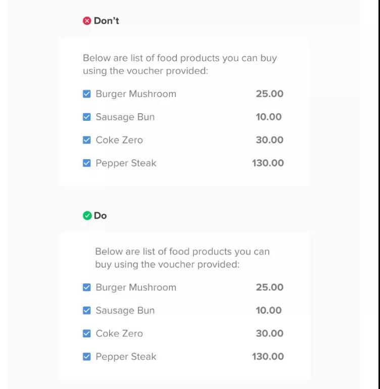Select the 10.00 price in the Do card

tap(269, 311)
